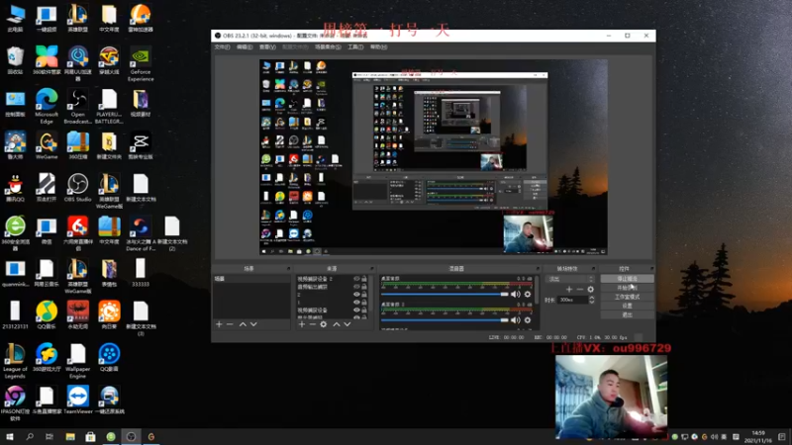Undock the 控件 panel via header icon
Image resolution: width=792 pixels, height=445 pixels.
[x=651, y=269]
